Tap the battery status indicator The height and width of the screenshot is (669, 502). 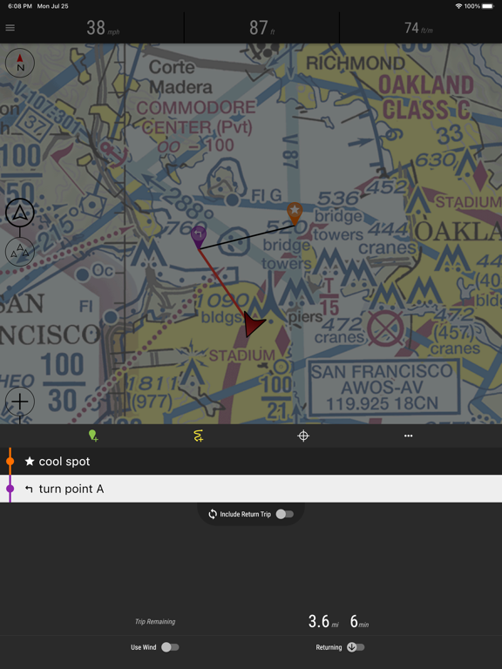pos(487,6)
